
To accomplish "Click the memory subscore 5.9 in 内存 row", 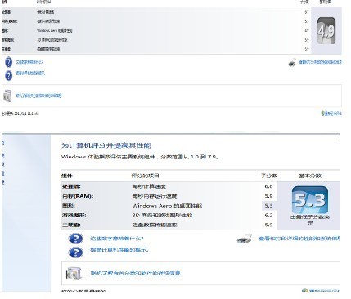I will pyautogui.click(x=268, y=196).
